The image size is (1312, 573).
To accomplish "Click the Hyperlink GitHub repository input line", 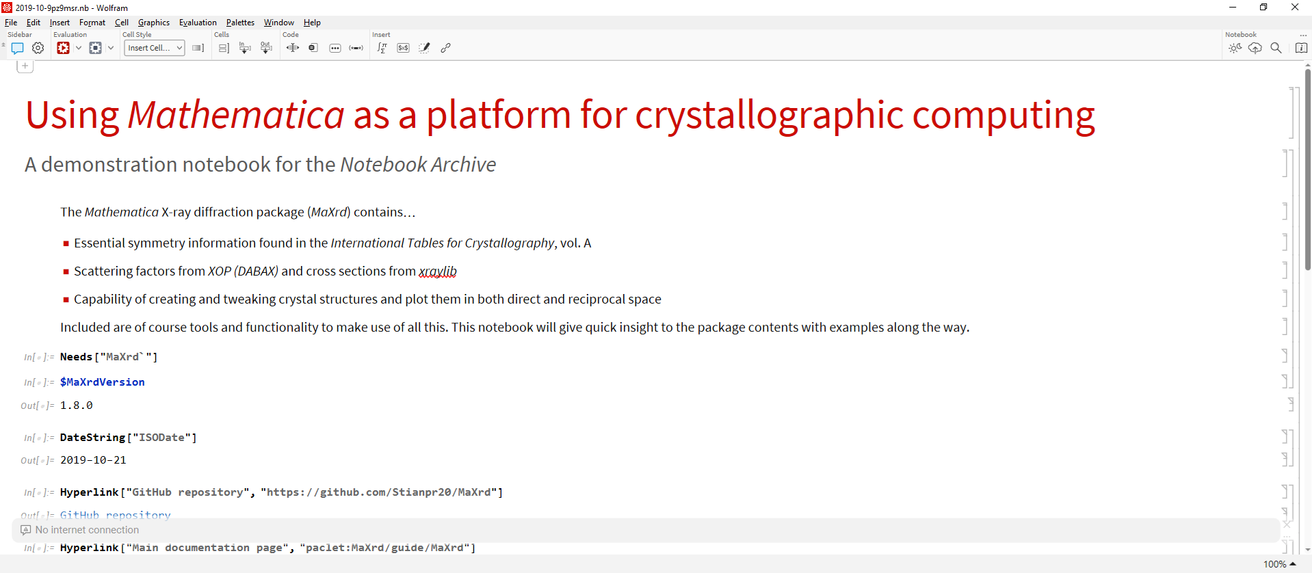I will (x=281, y=492).
